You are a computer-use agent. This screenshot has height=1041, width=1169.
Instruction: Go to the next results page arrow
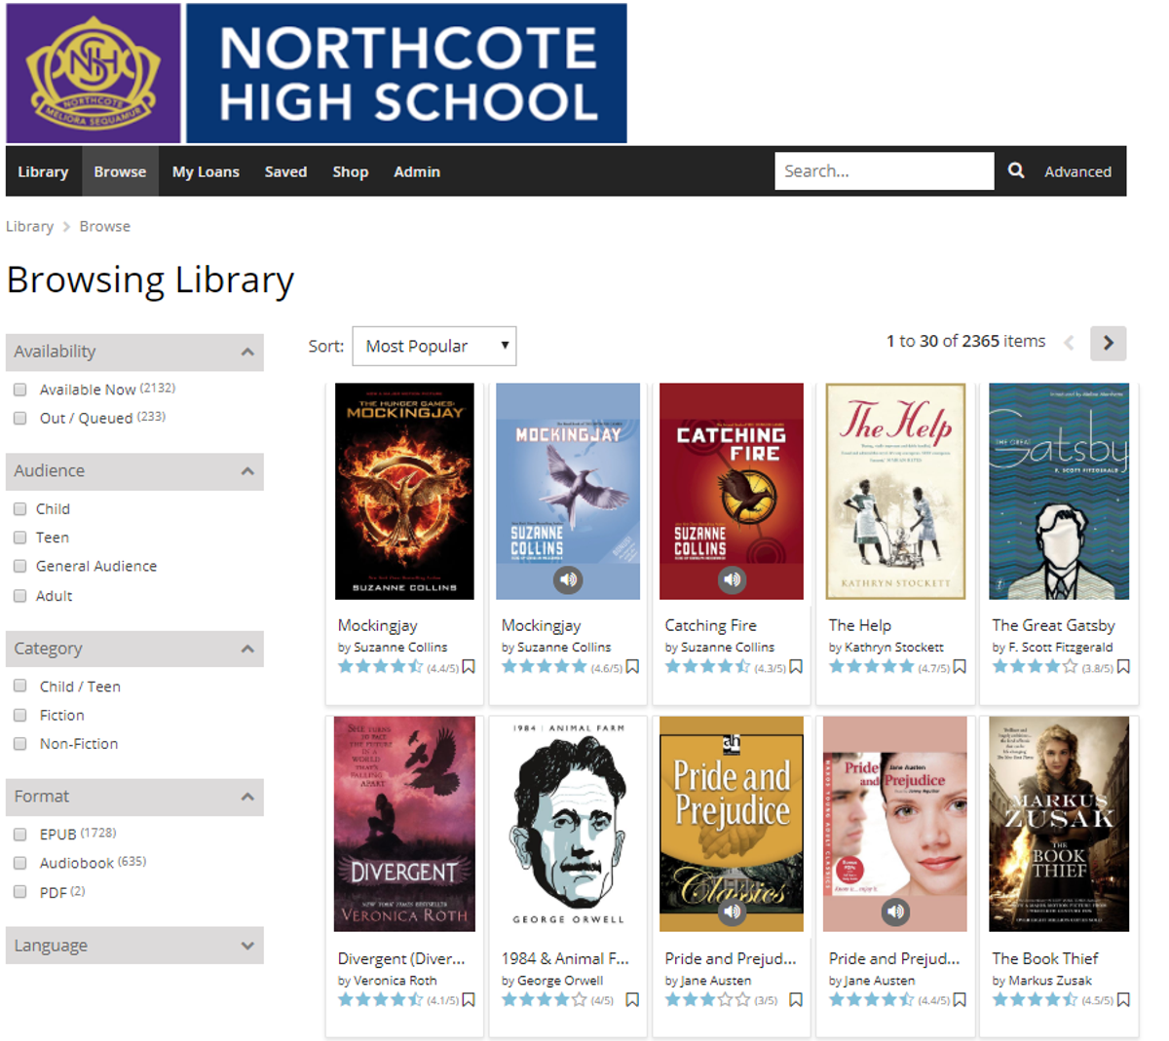pos(1109,343)
